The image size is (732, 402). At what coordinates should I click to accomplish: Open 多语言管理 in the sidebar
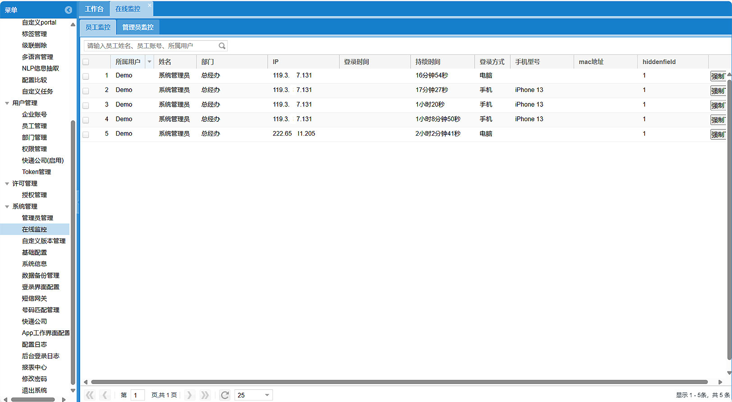pyautogui.click(x=37, y=57)
